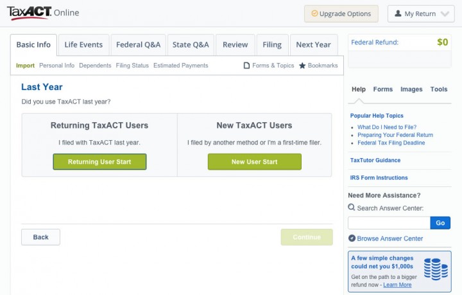Viewport: 462px width, 295px height.
Task: Open the Personal Info sub-section
Action: coord(56,66)
